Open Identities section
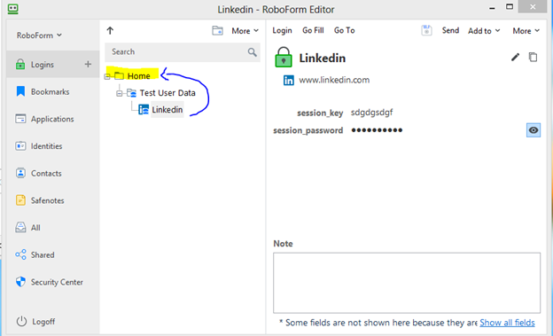The image size is (553, 336). [46, 146]
